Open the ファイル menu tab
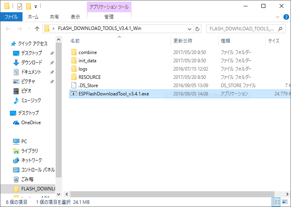 [x=11, y=17]
